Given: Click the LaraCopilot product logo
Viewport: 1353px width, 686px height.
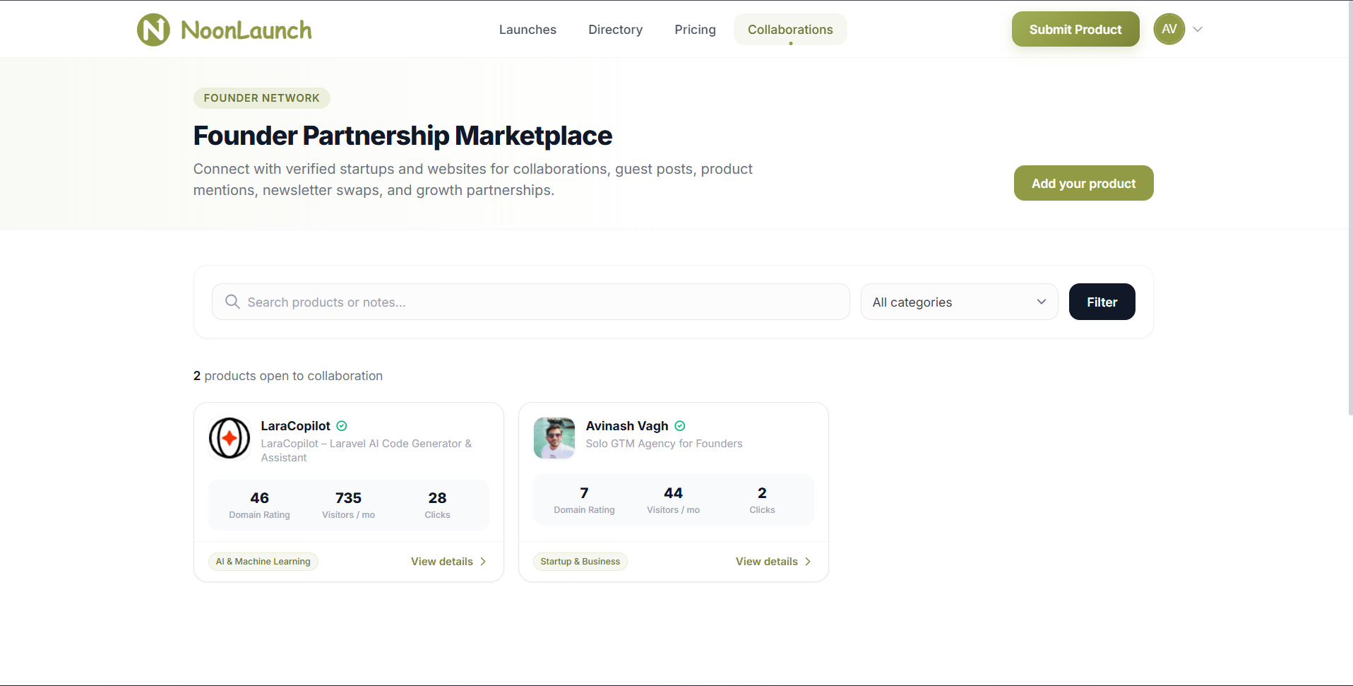Looking at the screenshot, I should pyautogui.click(x=230, y=438).
